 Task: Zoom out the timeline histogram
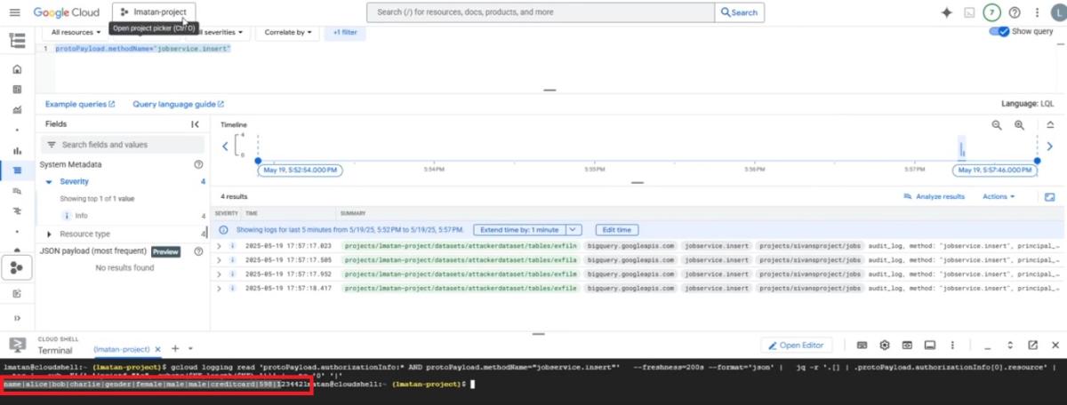point(997,126)
